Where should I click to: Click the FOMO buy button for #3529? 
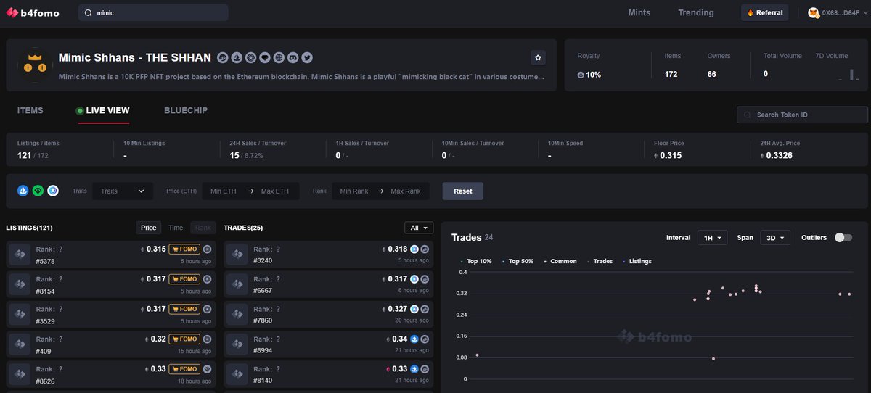tap(184, 309)
